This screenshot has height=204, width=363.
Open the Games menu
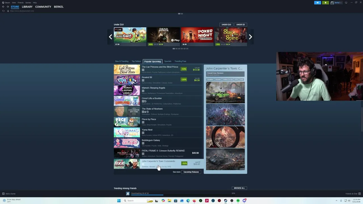pos(28,3)
